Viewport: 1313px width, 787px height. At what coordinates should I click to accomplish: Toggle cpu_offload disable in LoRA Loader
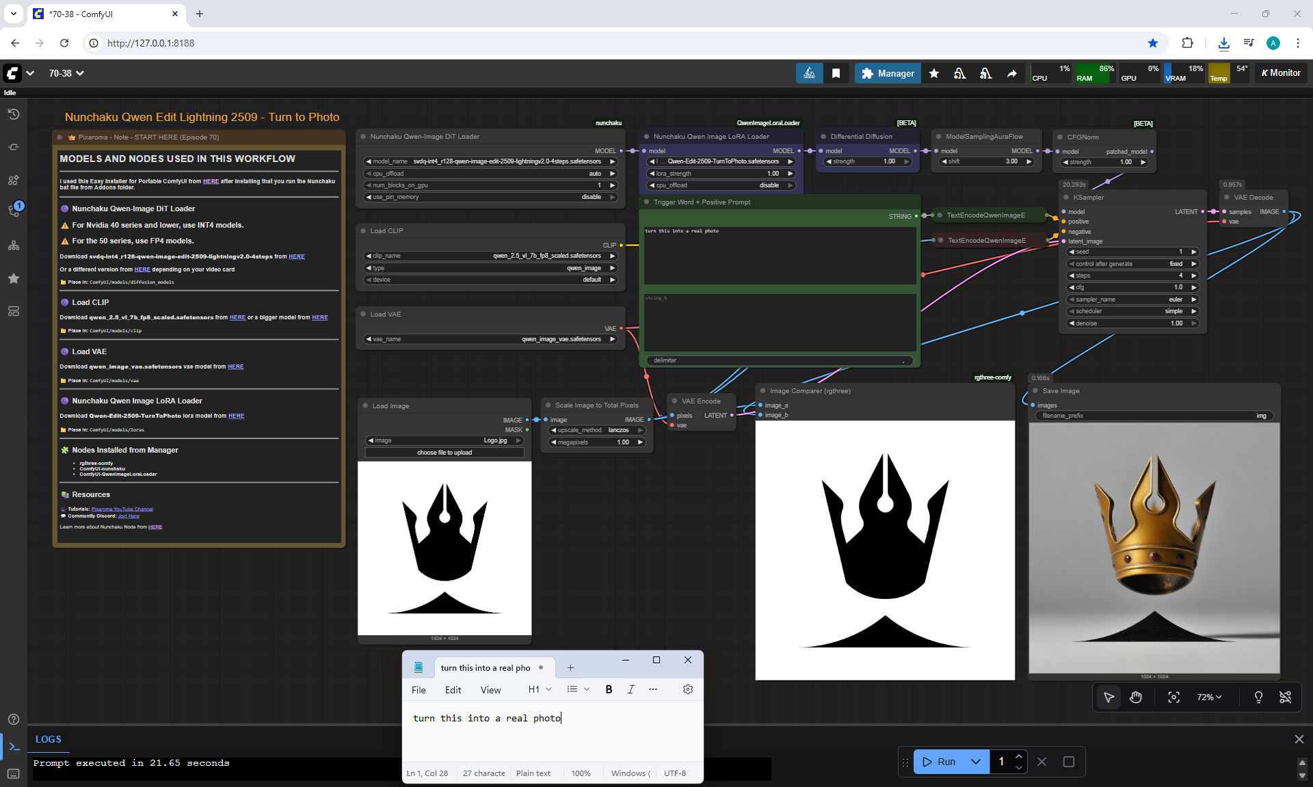(721, 185)
